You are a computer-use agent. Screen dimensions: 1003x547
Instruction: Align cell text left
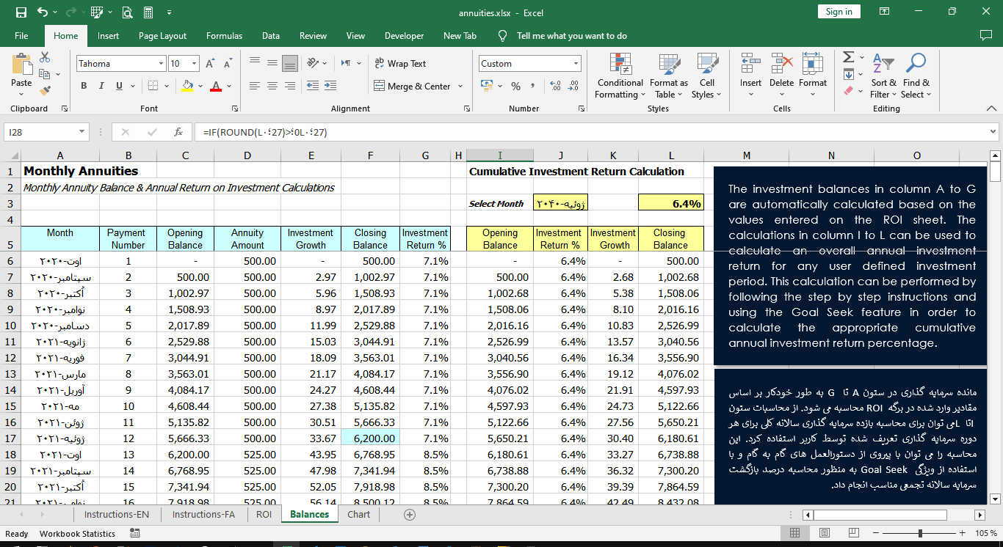coord(255,86)
